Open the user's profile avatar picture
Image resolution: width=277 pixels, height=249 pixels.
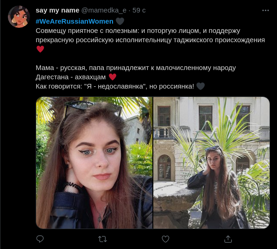pyautogui.click(x=19, y=17)
